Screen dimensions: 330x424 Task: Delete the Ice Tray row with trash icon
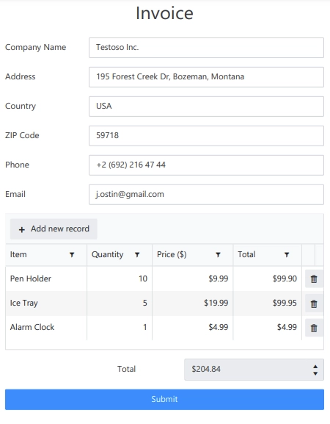(314, 303)
